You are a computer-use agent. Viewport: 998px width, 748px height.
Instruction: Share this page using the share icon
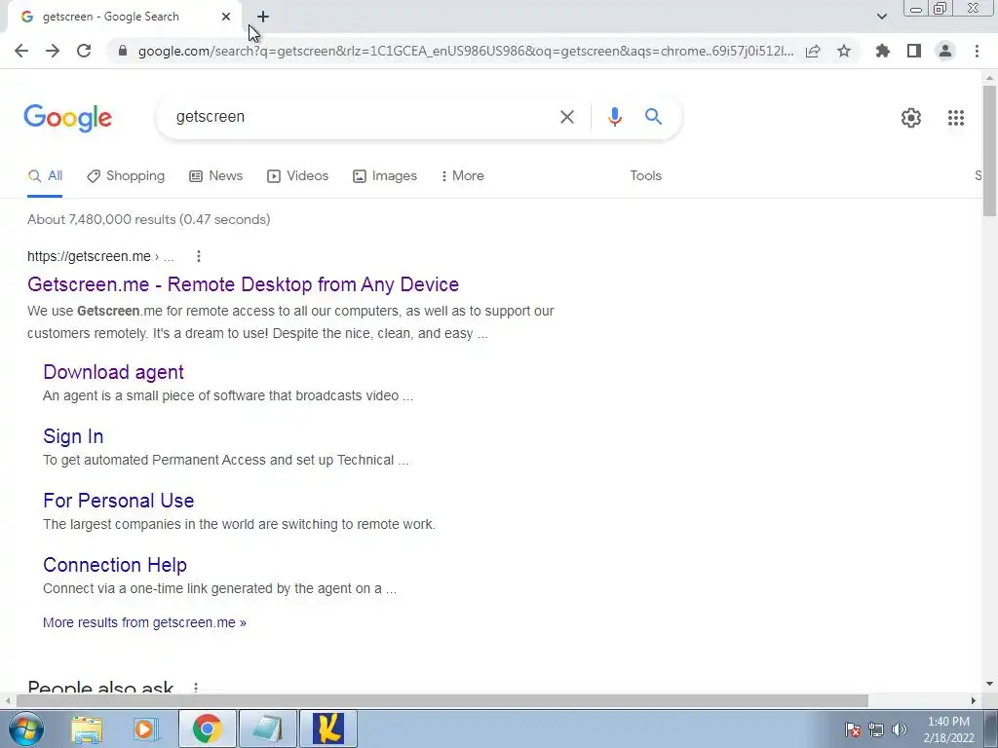coord(813,51)
